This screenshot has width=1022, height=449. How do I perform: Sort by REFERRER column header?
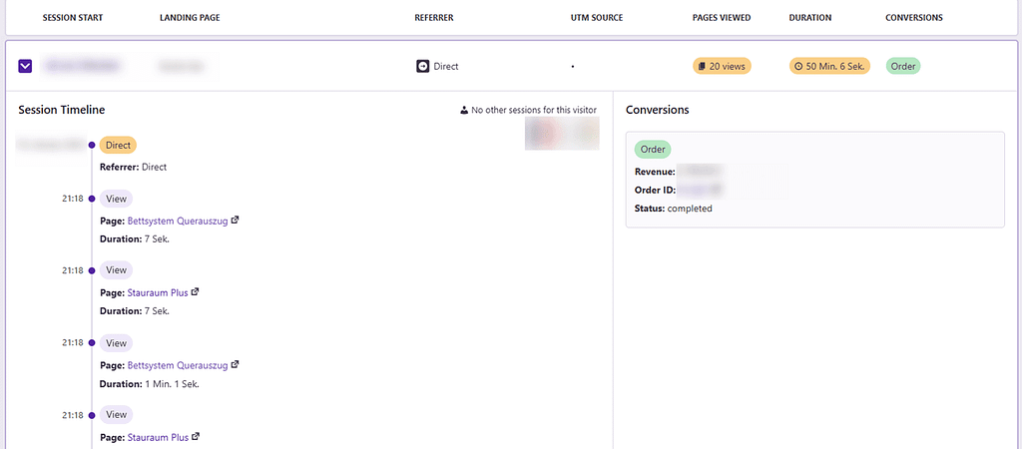(x=434, y=18)
